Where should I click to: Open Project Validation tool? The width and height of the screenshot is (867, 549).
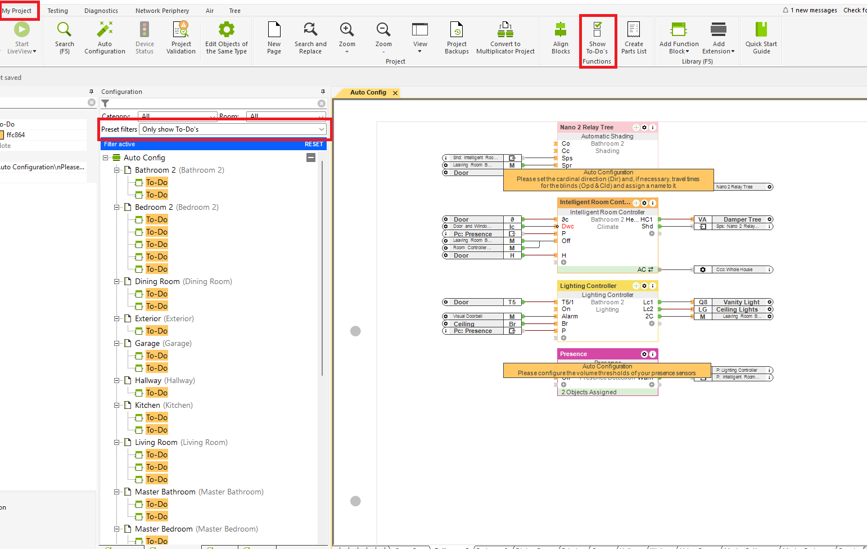pos(181,30)
